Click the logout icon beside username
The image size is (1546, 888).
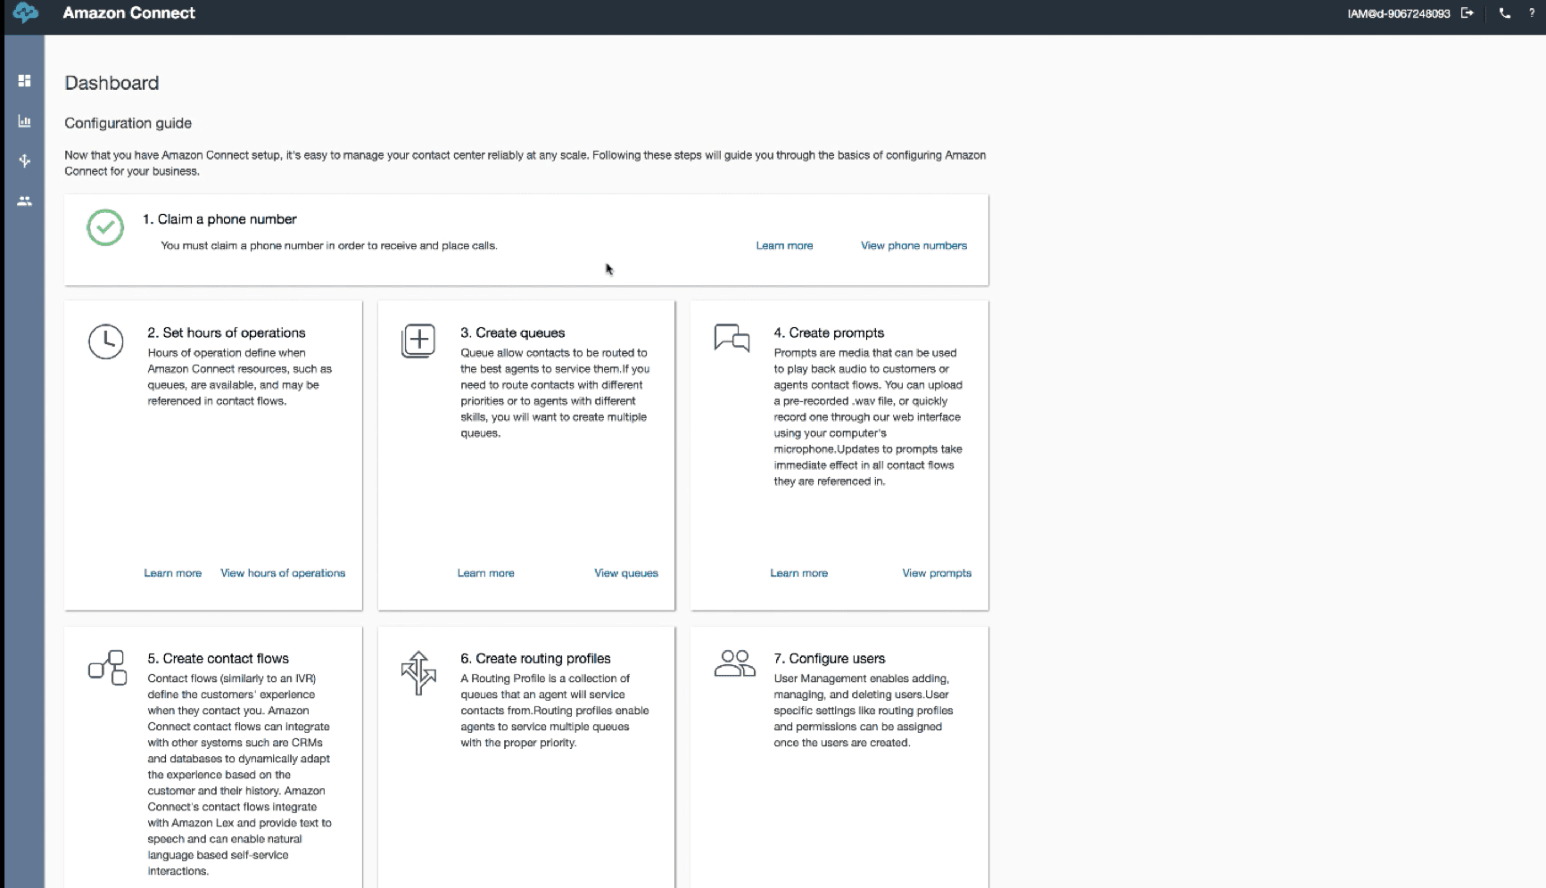tap(1467, 13)
